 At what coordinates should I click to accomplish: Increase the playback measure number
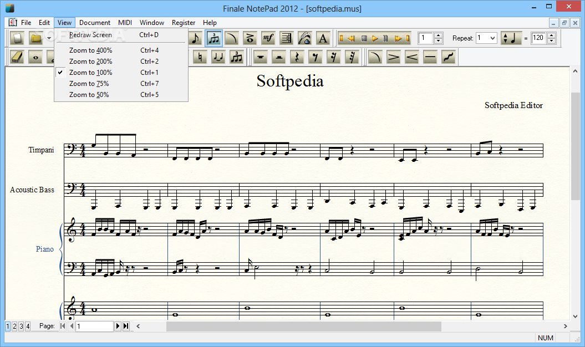[439, 35]
